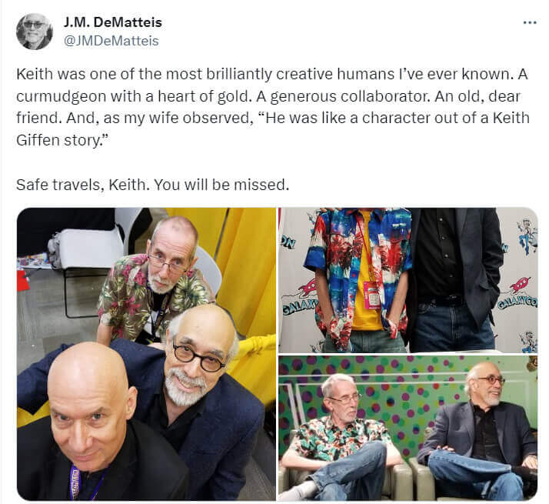Open the @JMDeMatteis handle link
The height and width of the screenshot is (504, 549).
pos(111,41)
